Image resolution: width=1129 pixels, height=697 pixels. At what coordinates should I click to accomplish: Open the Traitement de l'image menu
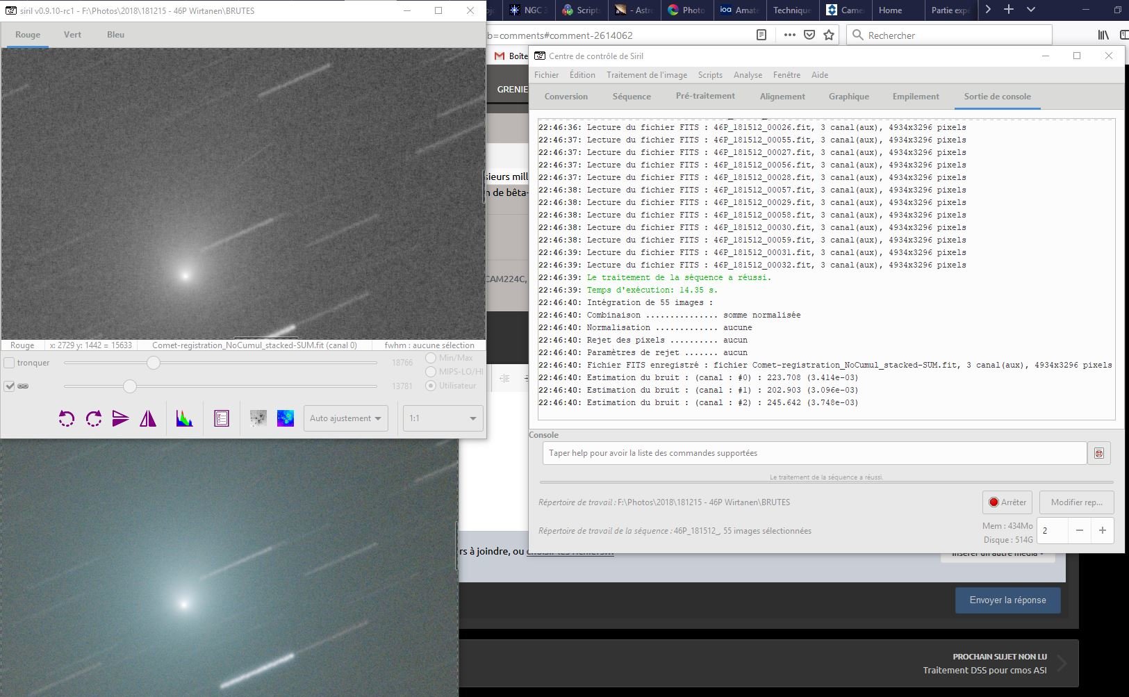tap(647, 75)
